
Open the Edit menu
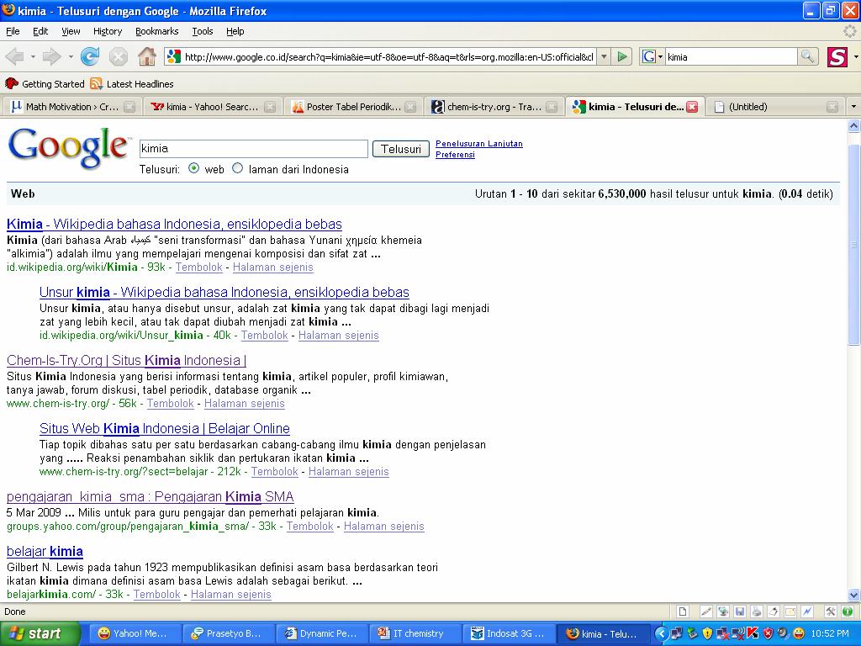pyautogui.click(x=40, y=31)
